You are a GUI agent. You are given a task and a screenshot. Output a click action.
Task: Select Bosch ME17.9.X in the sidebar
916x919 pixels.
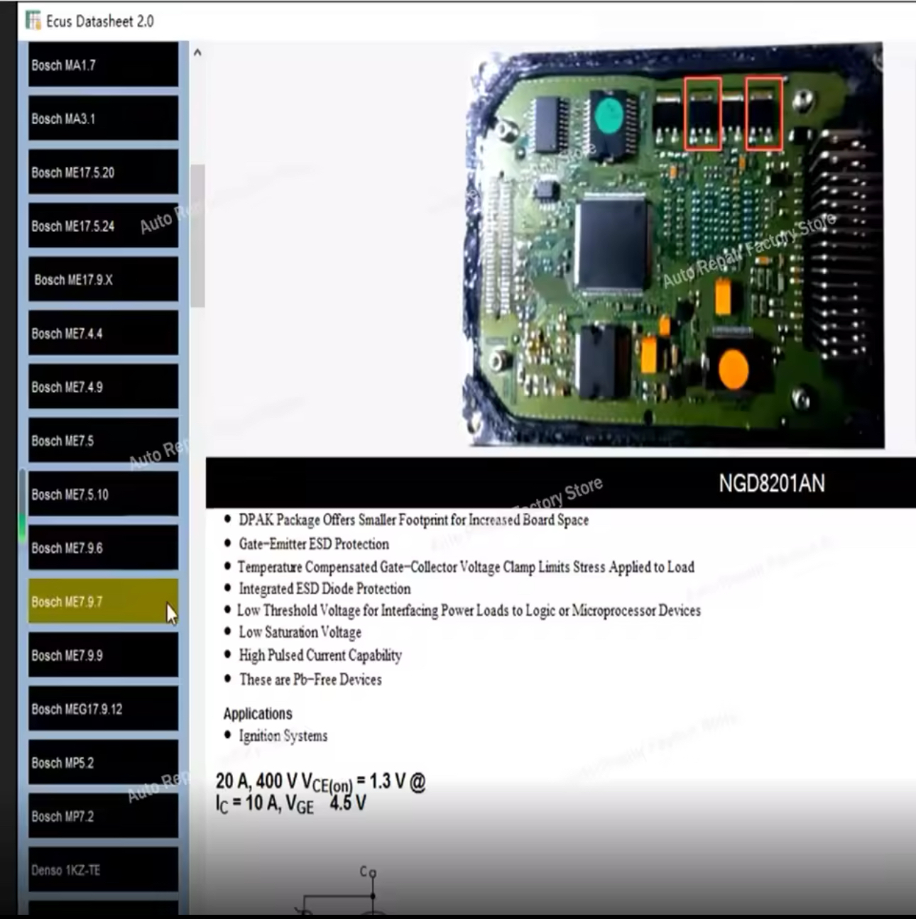tap(103, 280)
